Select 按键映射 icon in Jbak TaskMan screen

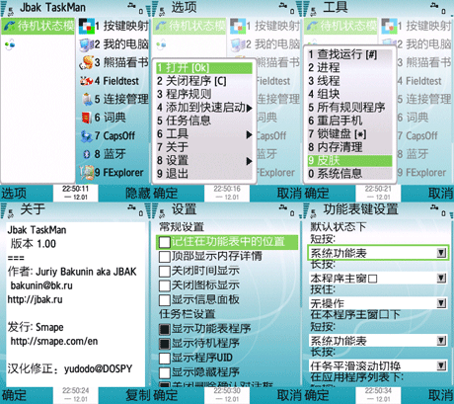point(87,27)
